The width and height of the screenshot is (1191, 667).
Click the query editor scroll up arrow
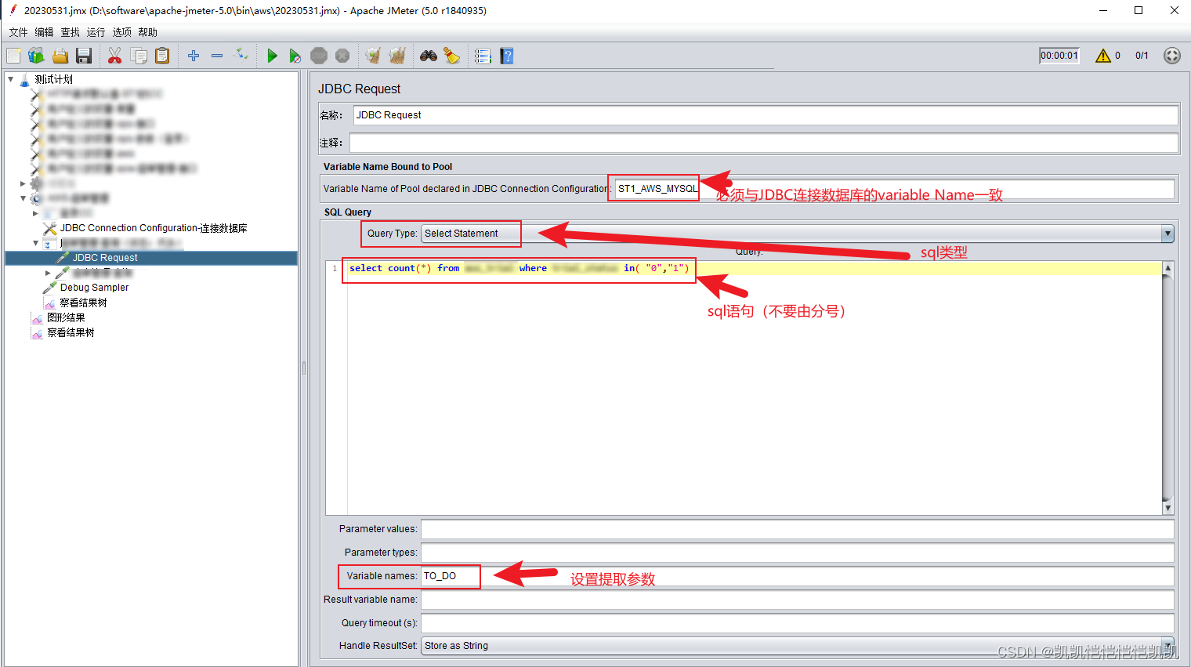tap(1167, 268)
